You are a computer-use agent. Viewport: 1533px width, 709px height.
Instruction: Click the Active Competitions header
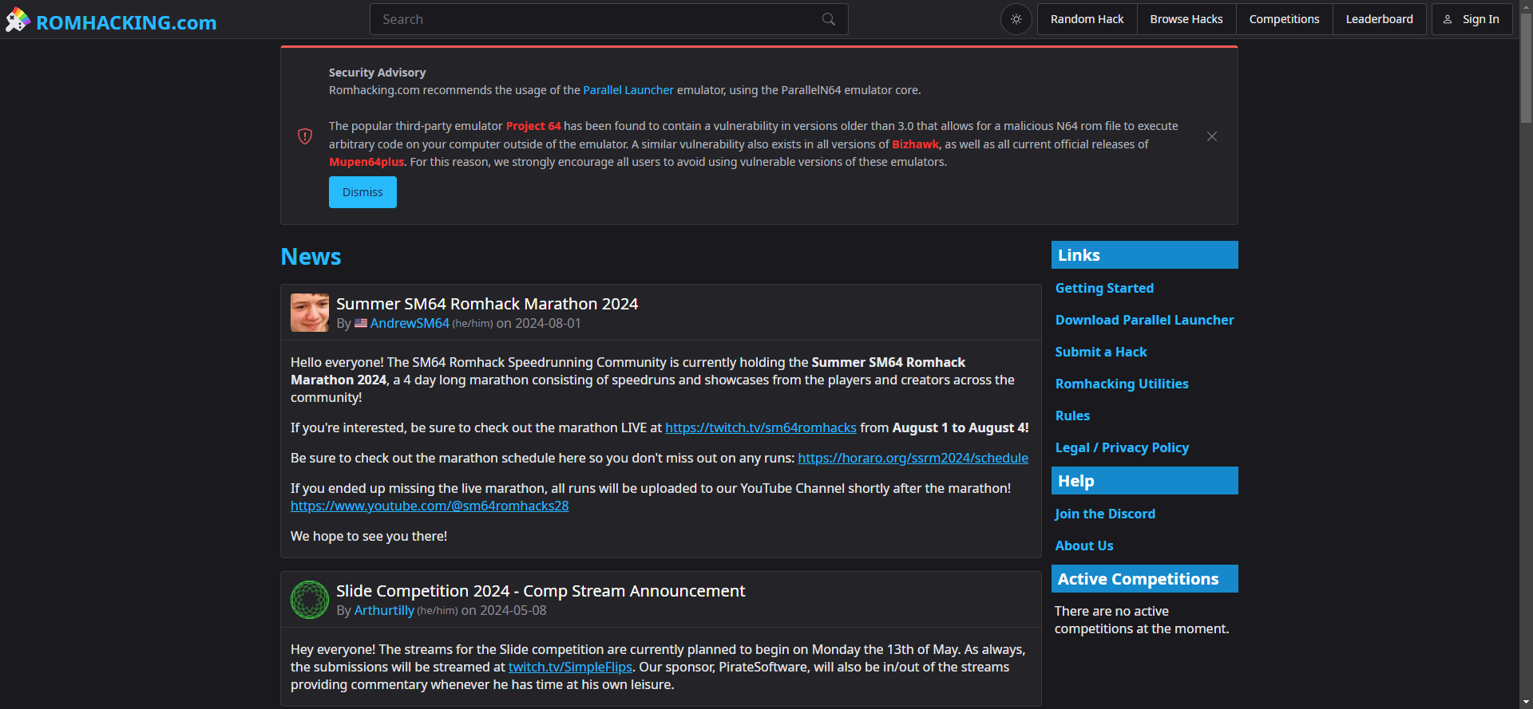click(x=1144, y=579)
